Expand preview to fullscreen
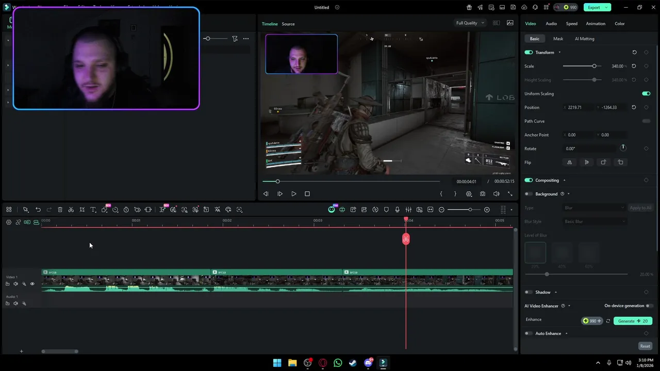 pos(510,194)
